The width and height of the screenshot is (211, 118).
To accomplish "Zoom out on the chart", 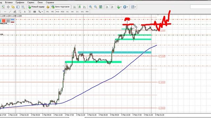I will point(96,7).
